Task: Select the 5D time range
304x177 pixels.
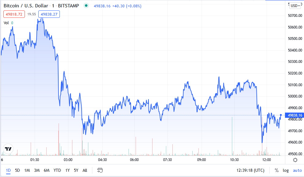Action: (x=17, y=170)
